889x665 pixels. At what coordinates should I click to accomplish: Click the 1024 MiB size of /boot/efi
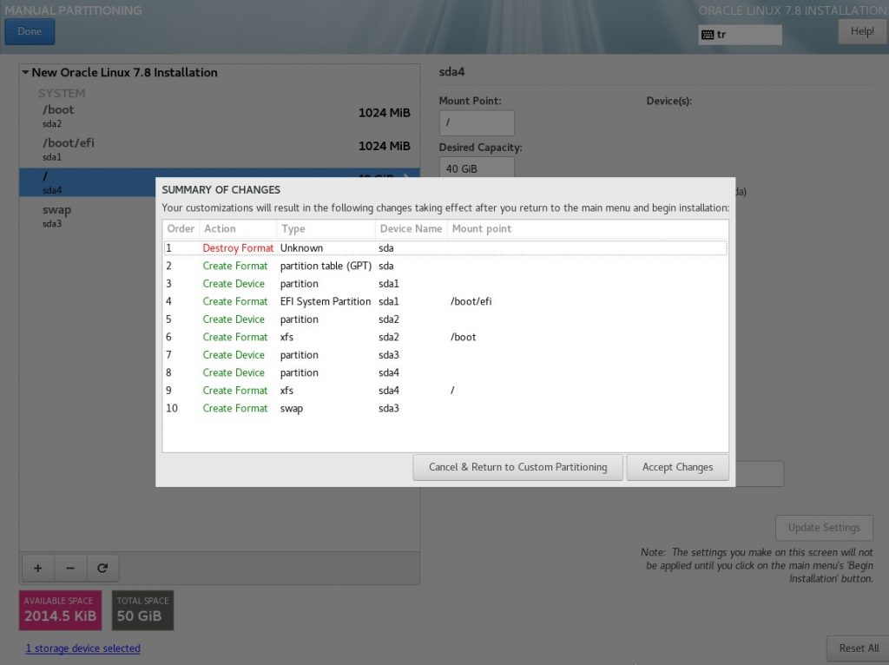pos(384,146)
